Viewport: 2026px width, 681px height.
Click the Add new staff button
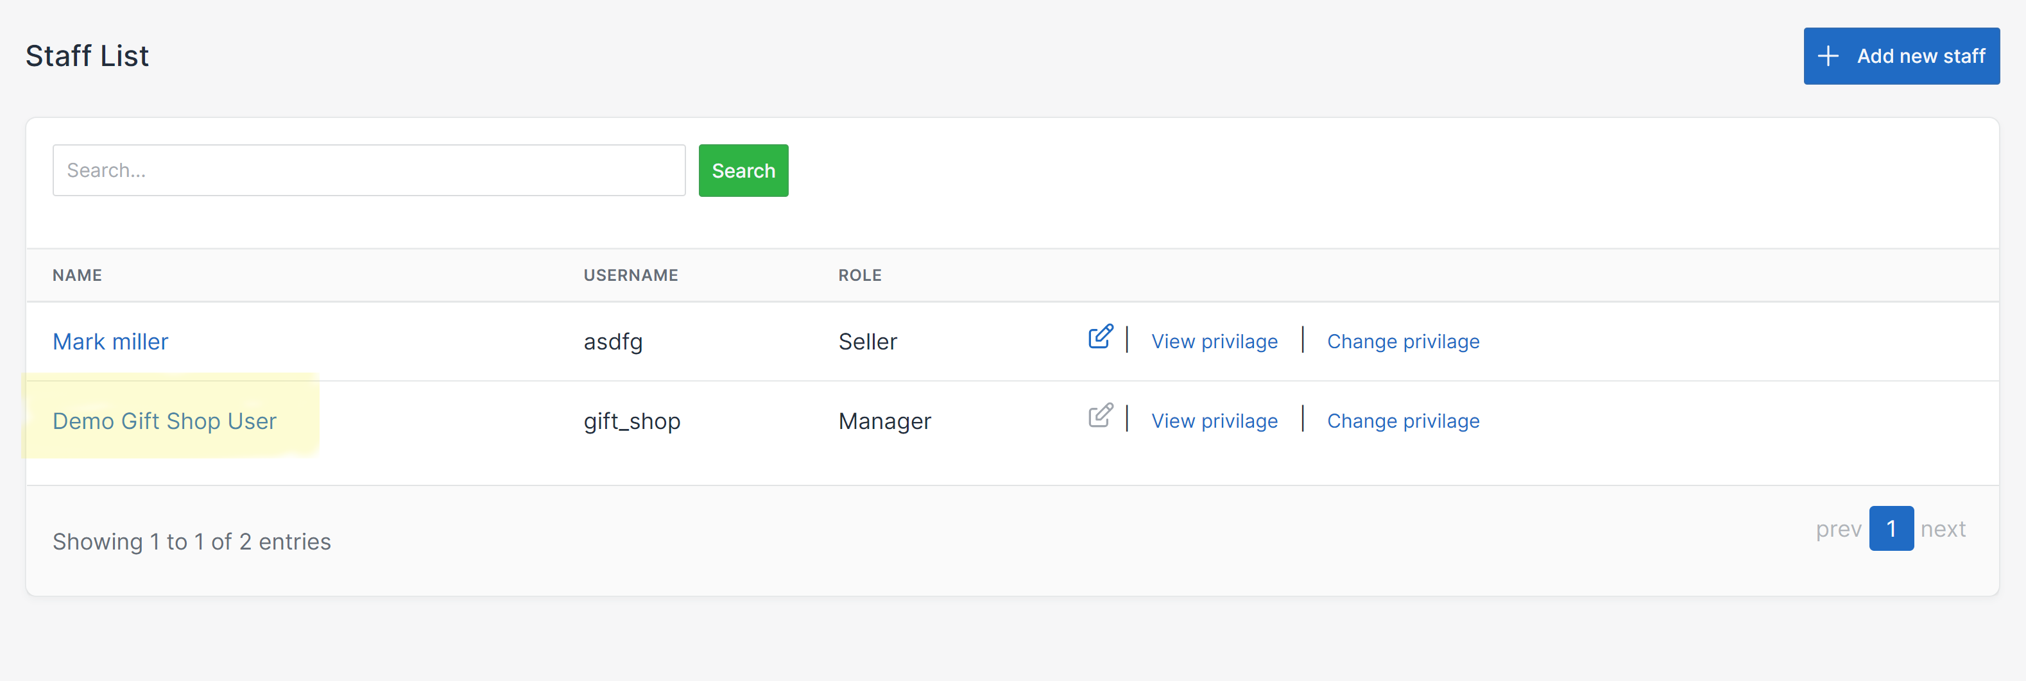pyautogui.click(x=1901, y=56)
